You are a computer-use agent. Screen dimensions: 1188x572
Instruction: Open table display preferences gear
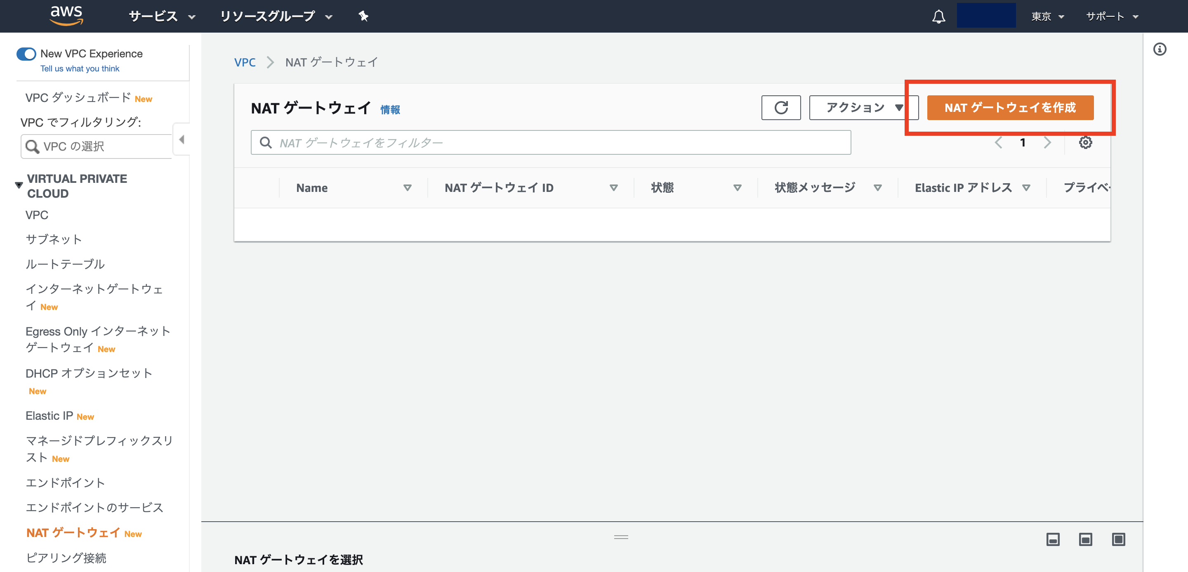tap(1086, 142)
